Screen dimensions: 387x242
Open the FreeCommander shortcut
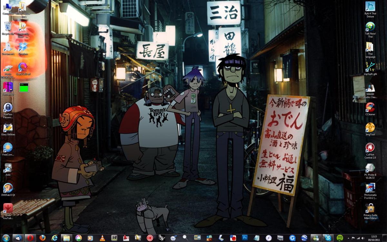click(8, 149)
